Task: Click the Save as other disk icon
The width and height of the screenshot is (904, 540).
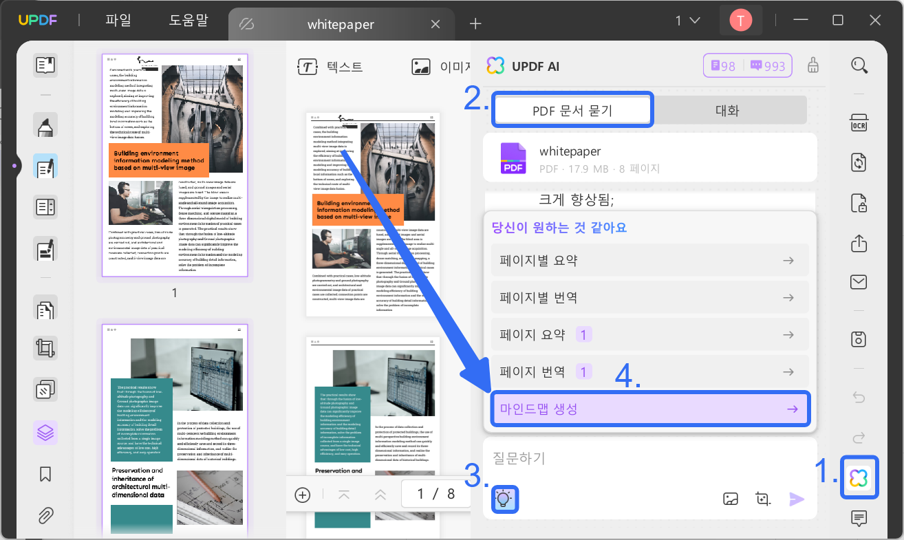Action: 859,338
